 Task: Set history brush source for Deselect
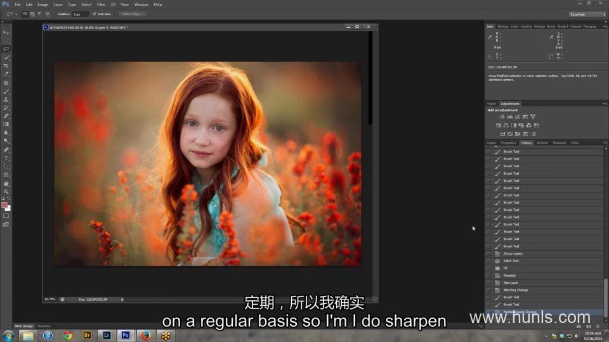pyautogui.click(x=489, y=275)
